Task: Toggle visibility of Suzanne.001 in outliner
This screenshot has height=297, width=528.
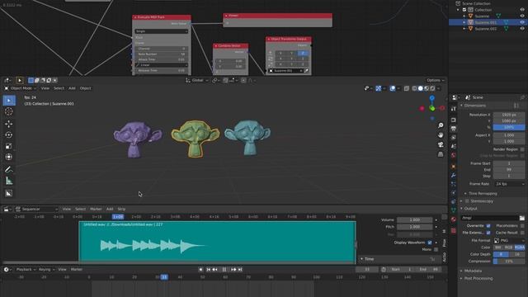Action: 522,22
